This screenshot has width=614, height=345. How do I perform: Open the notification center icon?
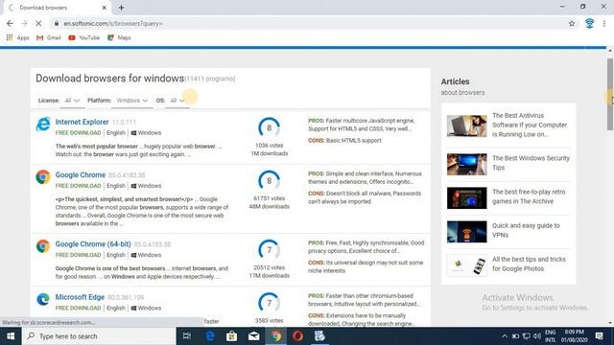[599, 336]
